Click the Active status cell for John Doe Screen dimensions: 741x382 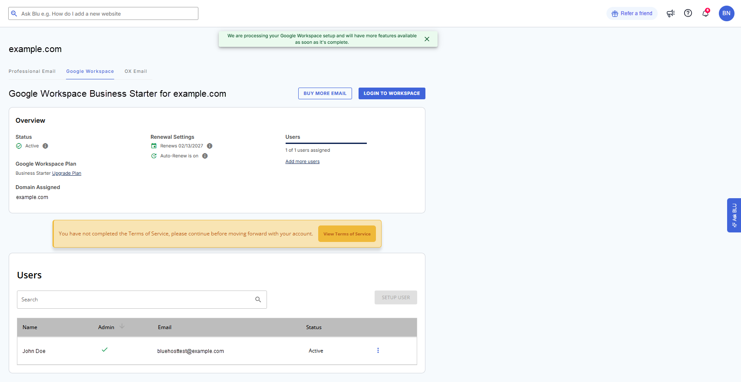point(316,351)
